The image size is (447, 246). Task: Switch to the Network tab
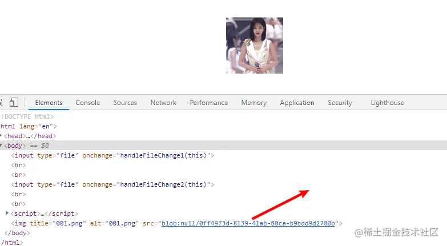163,103
